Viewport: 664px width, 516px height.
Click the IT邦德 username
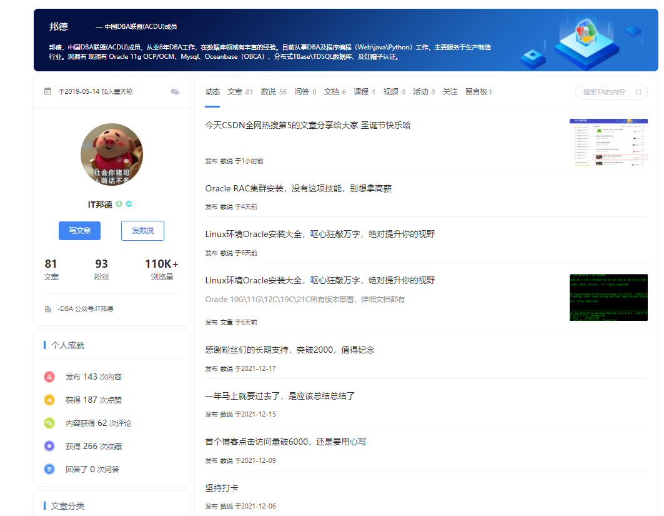[x=100, y=205]
